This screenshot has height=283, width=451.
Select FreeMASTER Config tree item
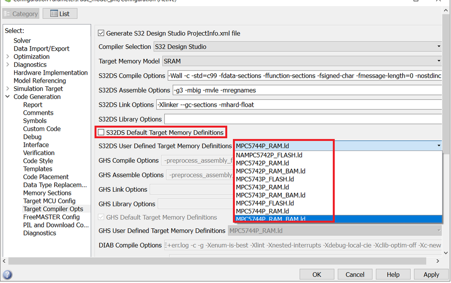(51, 217)
